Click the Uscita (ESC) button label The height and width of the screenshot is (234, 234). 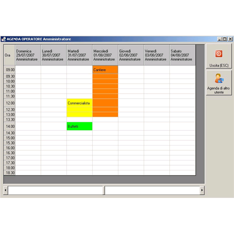click(x=219, y=66)
